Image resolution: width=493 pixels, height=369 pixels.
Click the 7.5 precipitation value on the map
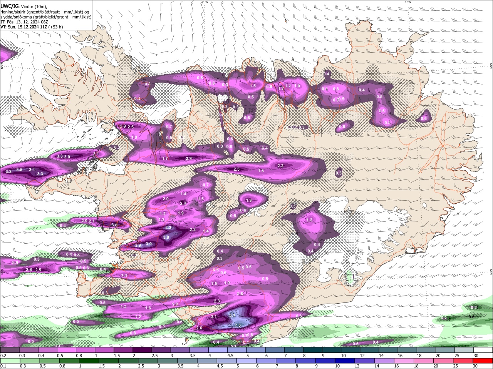tap(238, 325)
